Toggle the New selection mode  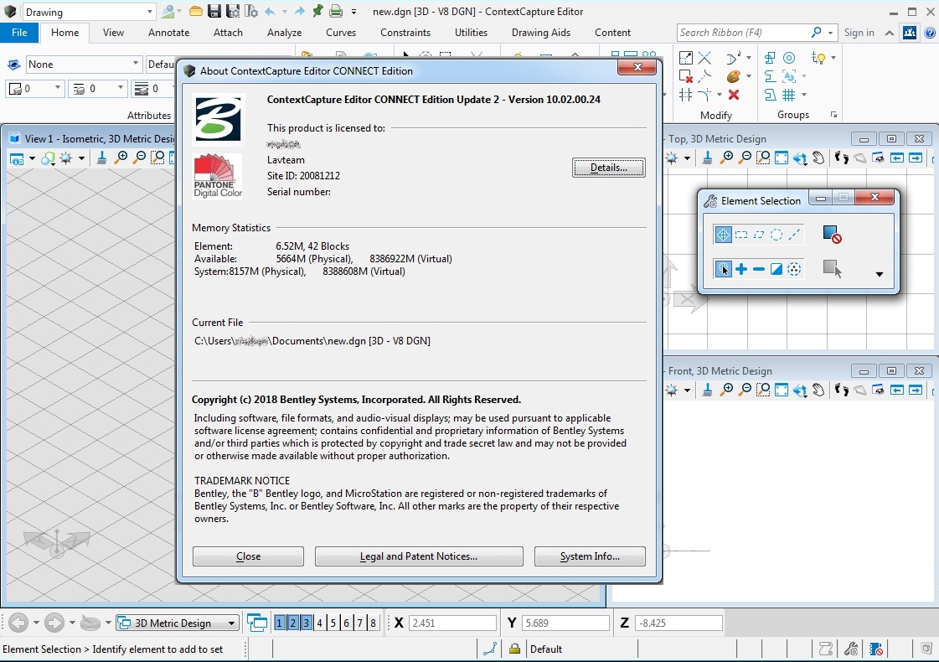723,269
